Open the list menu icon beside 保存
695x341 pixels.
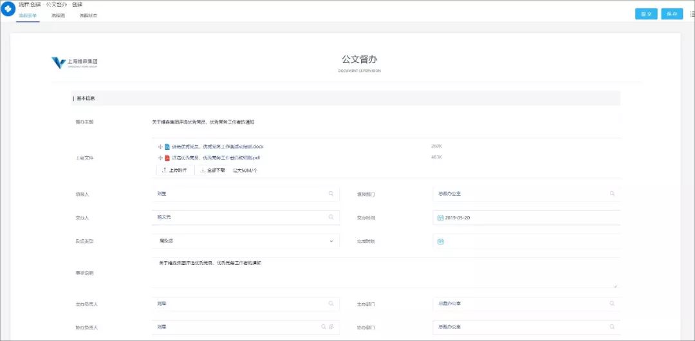point(692,14)
